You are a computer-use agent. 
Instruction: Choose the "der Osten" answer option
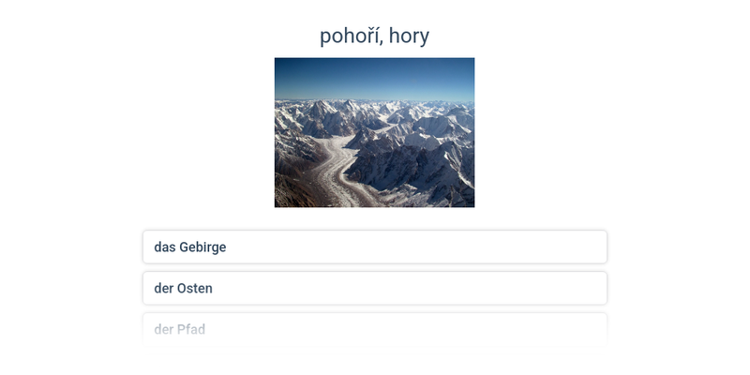374,289
